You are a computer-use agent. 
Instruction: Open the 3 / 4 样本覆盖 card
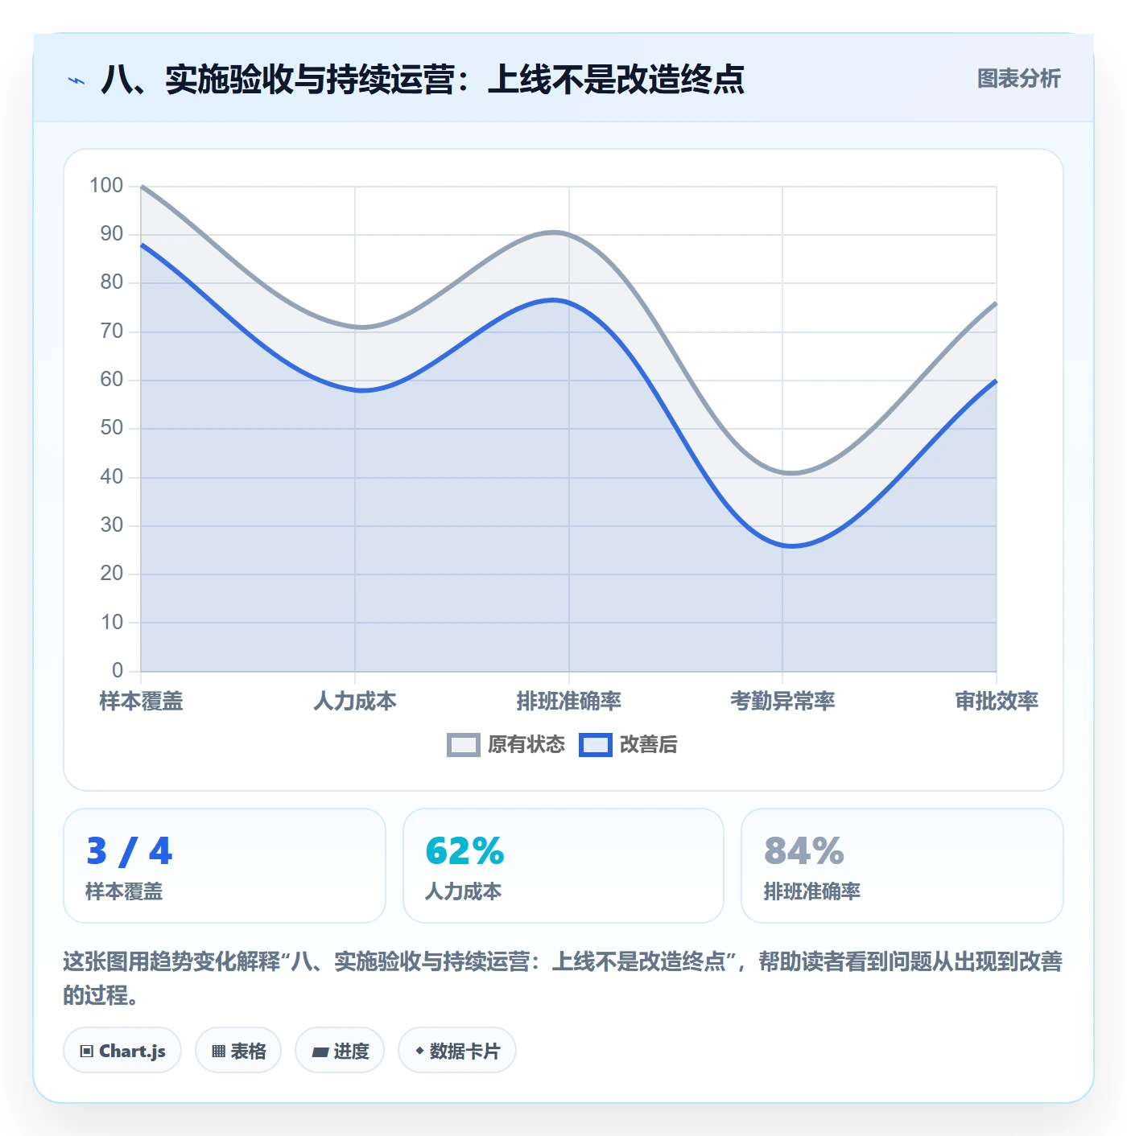pyautogui.click(x=225, y=866)
